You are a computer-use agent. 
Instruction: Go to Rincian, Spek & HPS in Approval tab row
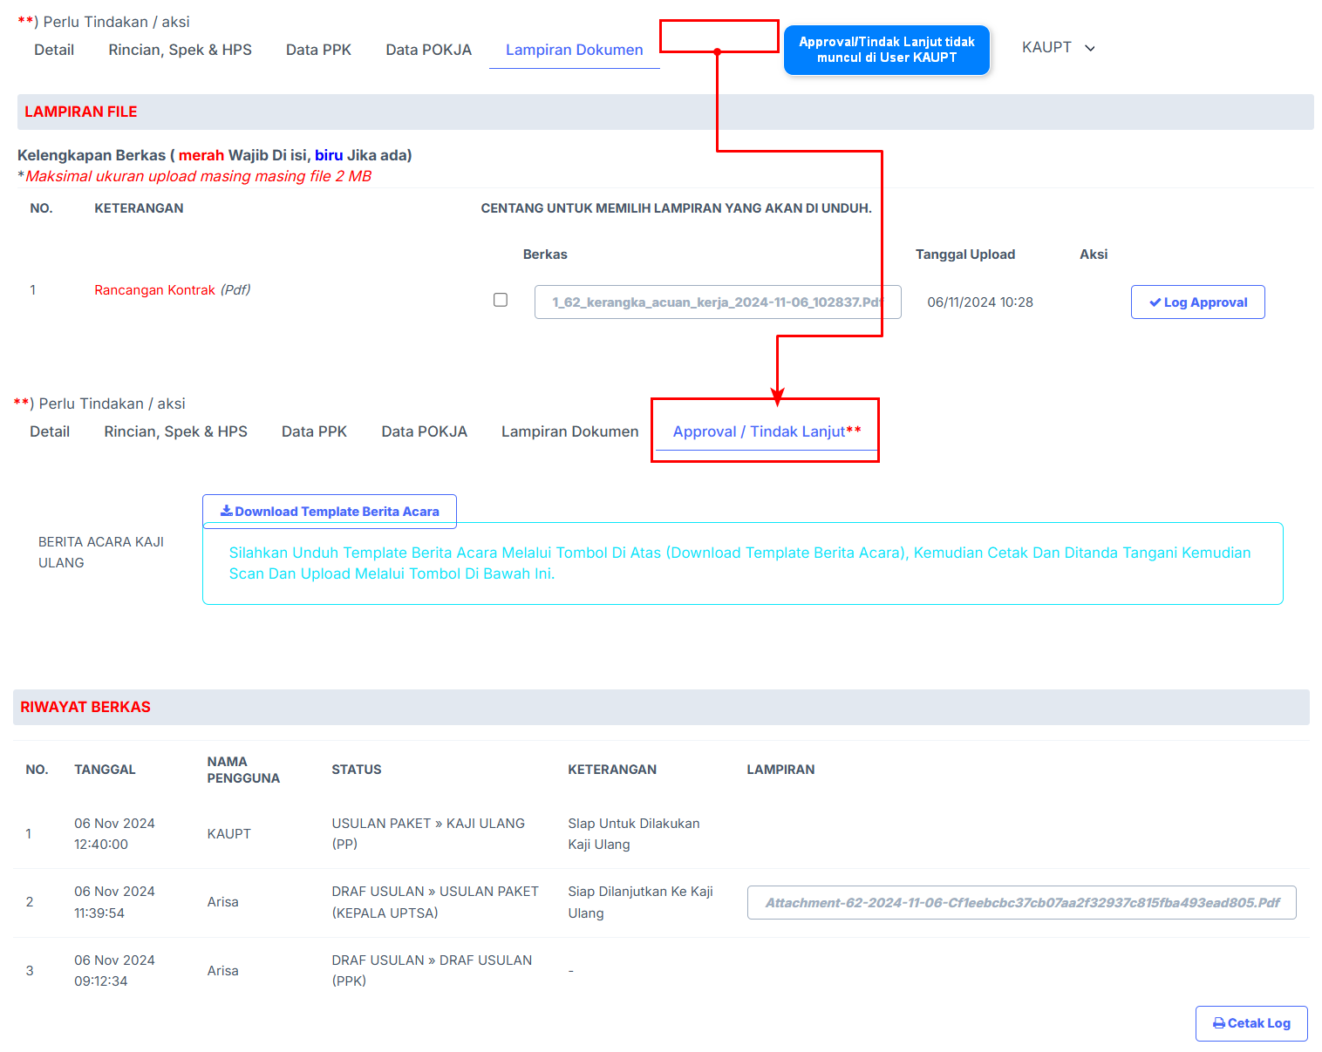pyautogui.click(x=175, y=431)
